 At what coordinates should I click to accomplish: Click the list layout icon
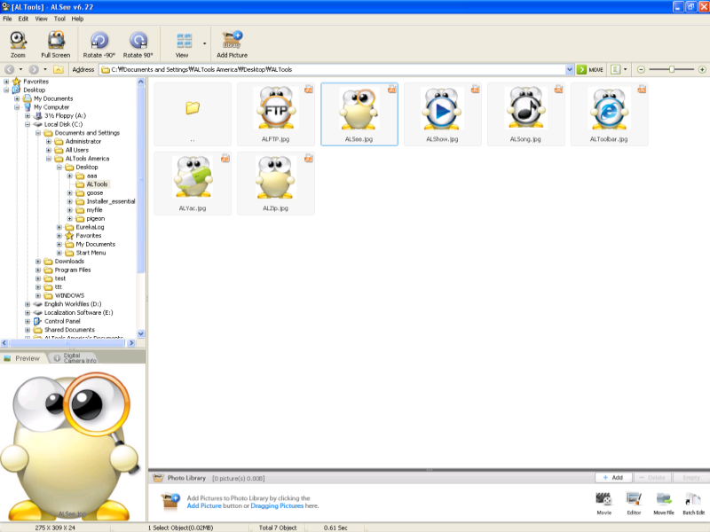(x=615, y=69)
